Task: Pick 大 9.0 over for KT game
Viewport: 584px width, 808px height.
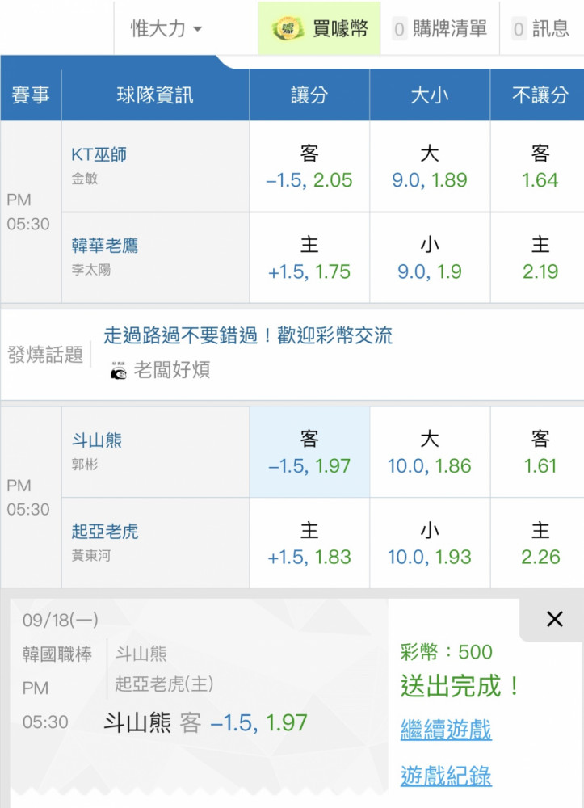Action: point(430,166)
